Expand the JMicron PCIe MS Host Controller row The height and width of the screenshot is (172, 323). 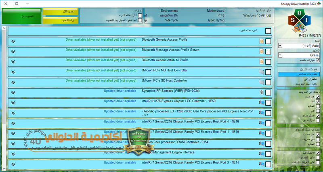[13, 71]
